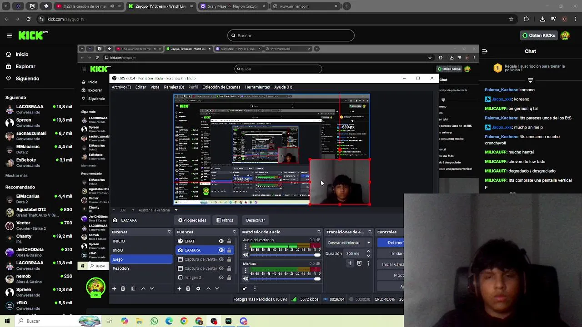This screenshot has height=327, width=582.
Task: Decrease transition duration with down arrow
Action: pos(368,256)
